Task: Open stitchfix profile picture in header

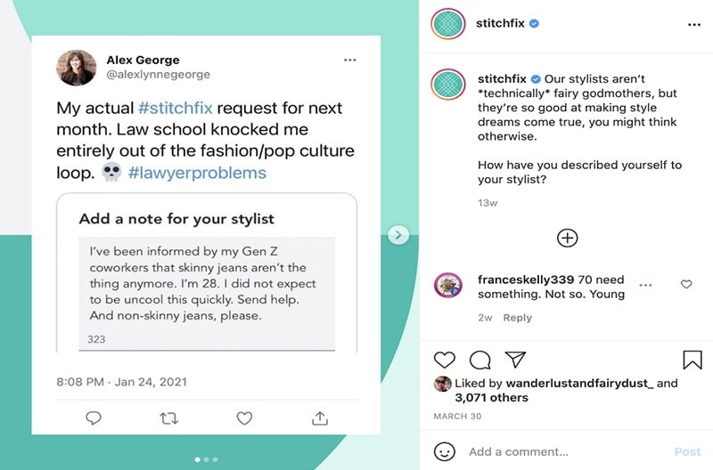Action: [x=448, y=24]
